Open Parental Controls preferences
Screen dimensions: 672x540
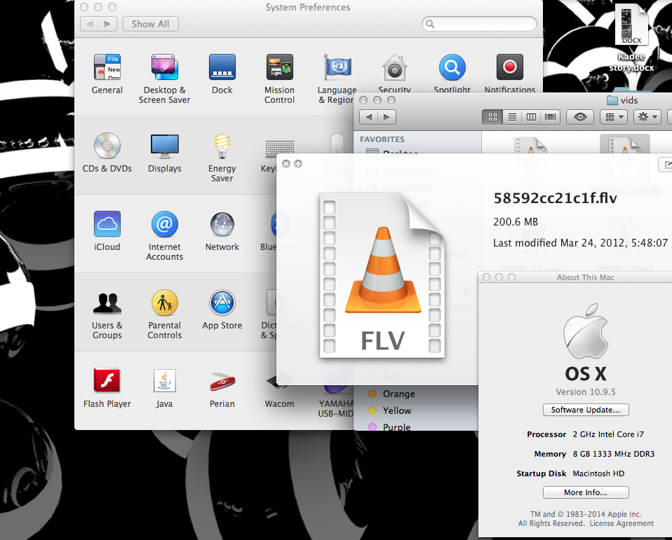pyautogui.click(x=165, y=314)
